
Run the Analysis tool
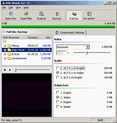tap(41, 16)
